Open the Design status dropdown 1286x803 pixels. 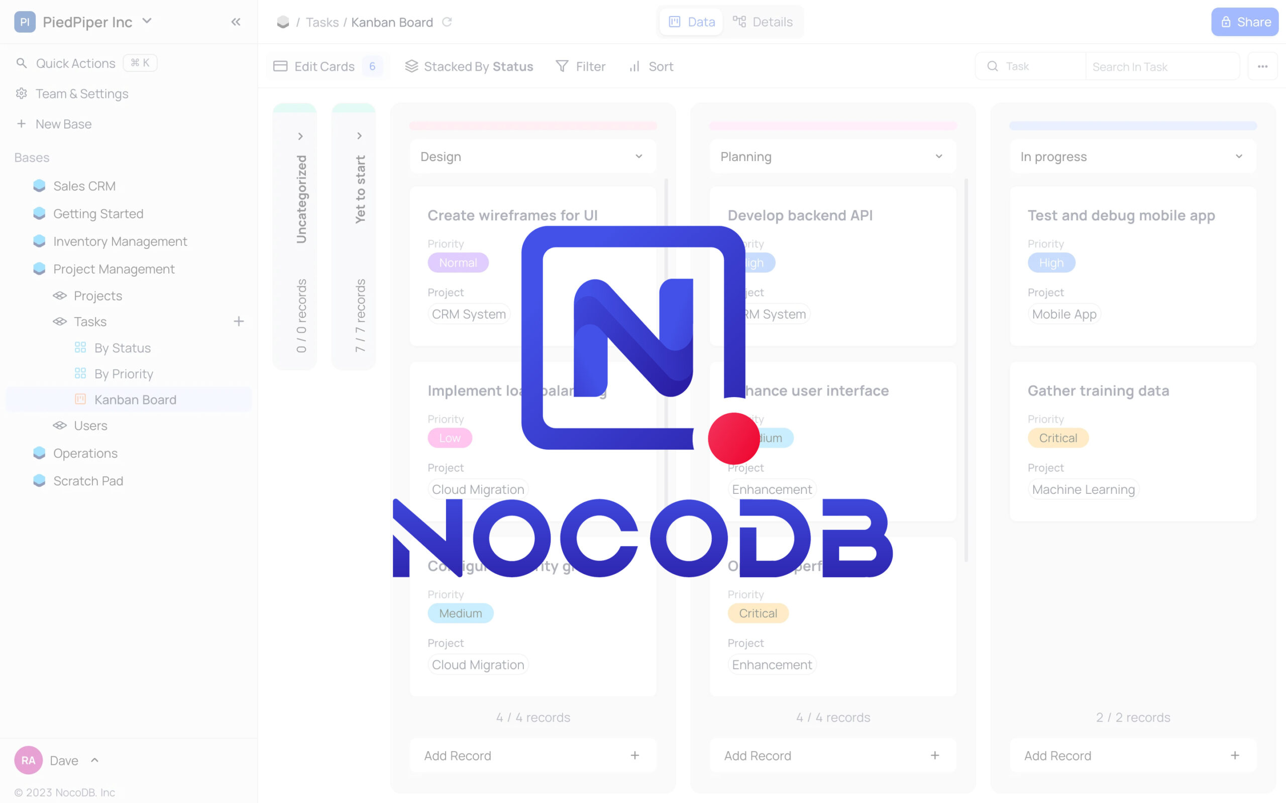(637, 156)
